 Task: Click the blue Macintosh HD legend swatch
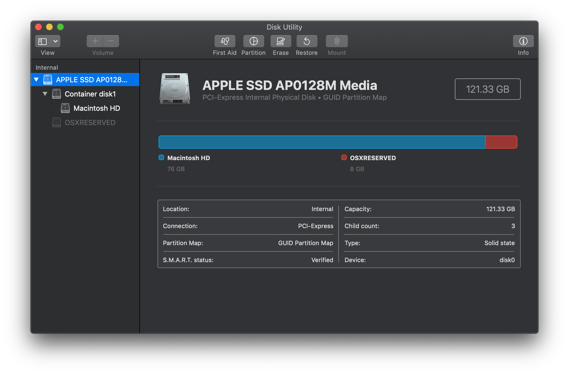(161, 157)
